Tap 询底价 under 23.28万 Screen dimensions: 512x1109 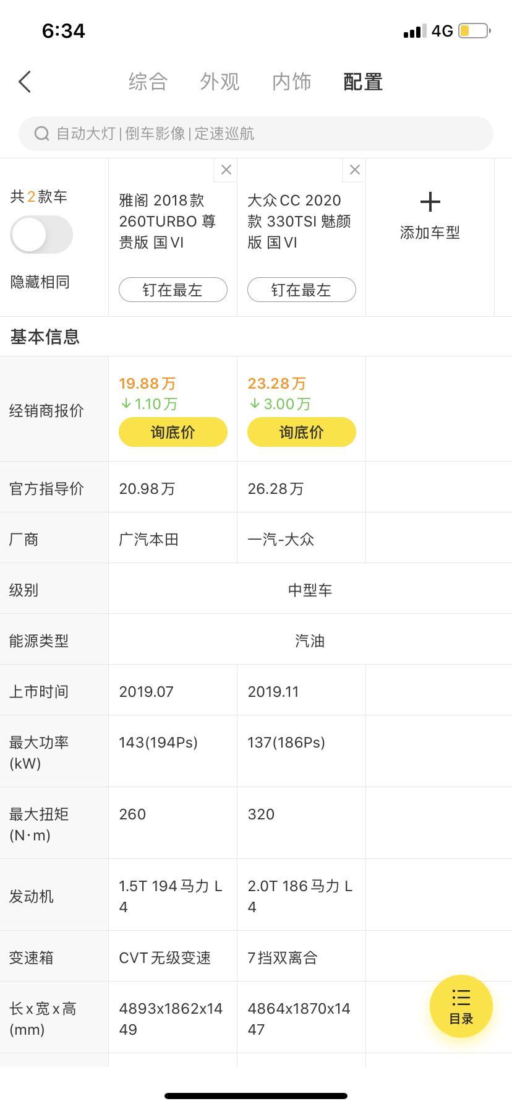(302, 432)
